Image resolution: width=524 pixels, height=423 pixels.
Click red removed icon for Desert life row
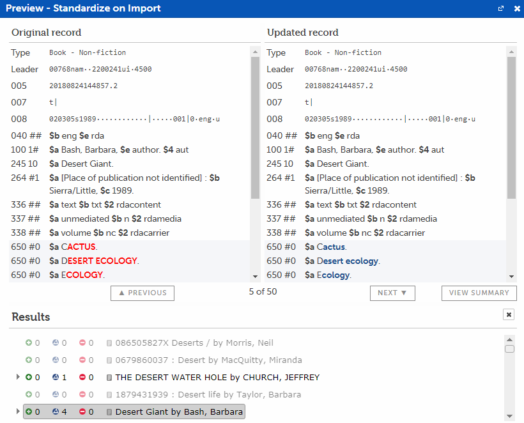click(82, 395)
